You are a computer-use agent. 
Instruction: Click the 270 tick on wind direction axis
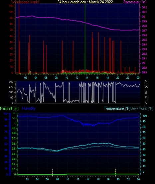(x=11, y=87)
